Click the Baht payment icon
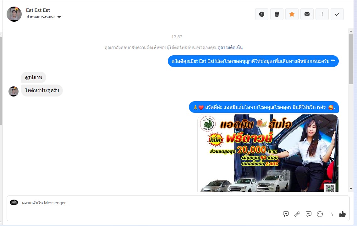Screen dimensions: 357x226 click(x=331, y=214)
